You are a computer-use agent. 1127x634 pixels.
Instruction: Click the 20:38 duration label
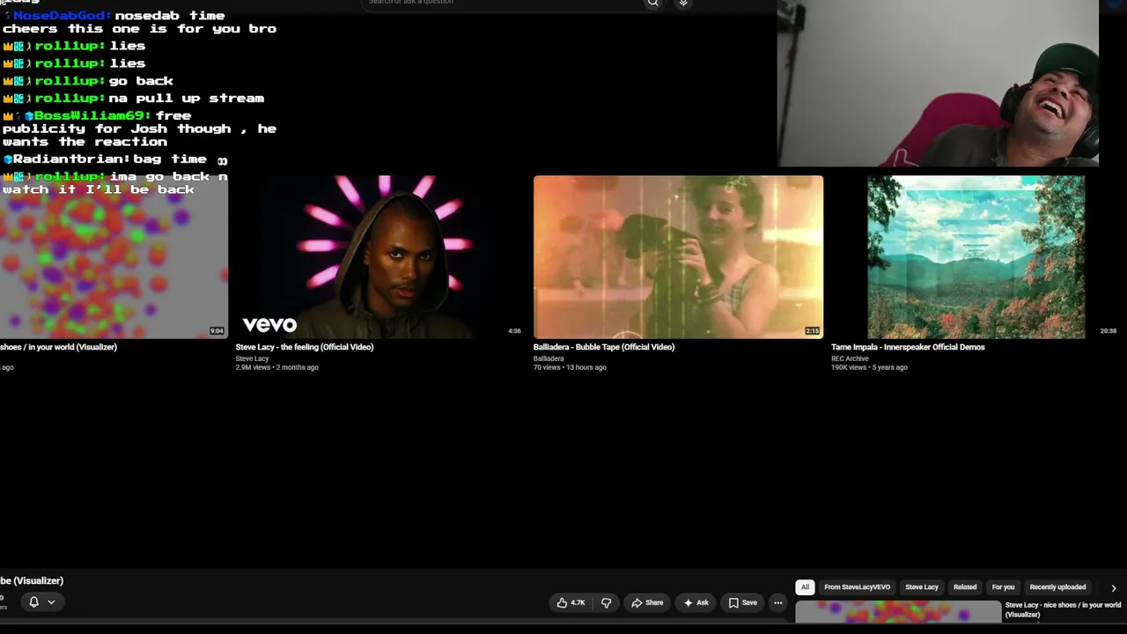point(1109,331)
